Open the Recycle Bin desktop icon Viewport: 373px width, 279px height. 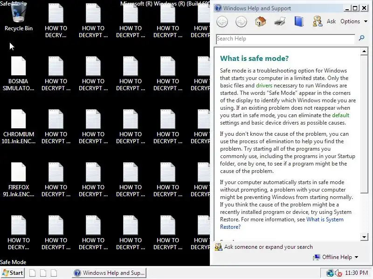tap(19, 17)
